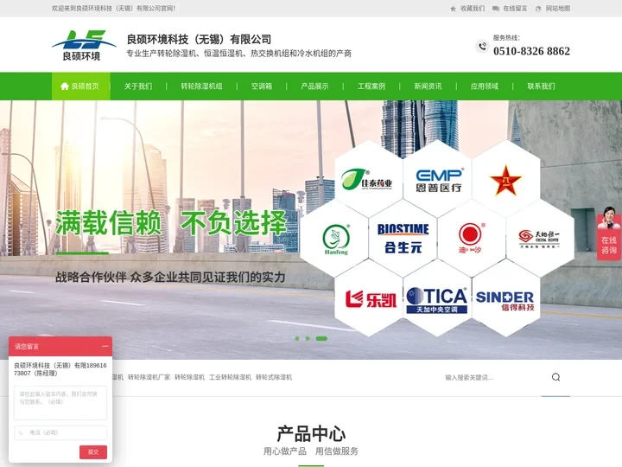622x467 pixels.
Task: Click 转轮式除湿机 keyword link
Action: (x=274, y=377)
